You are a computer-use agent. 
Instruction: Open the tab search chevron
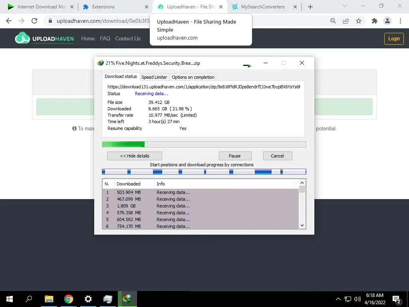345,6
